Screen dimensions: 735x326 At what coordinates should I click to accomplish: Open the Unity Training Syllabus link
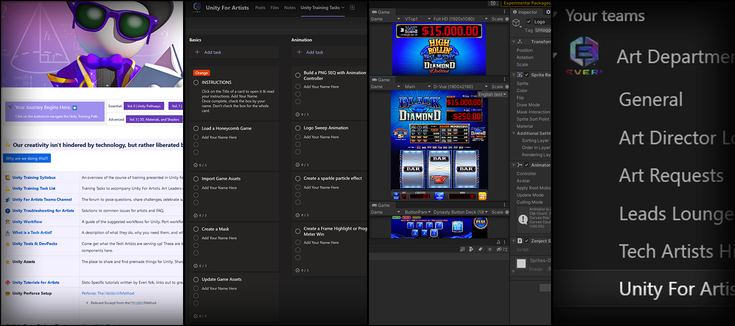(x=34, y=177)
